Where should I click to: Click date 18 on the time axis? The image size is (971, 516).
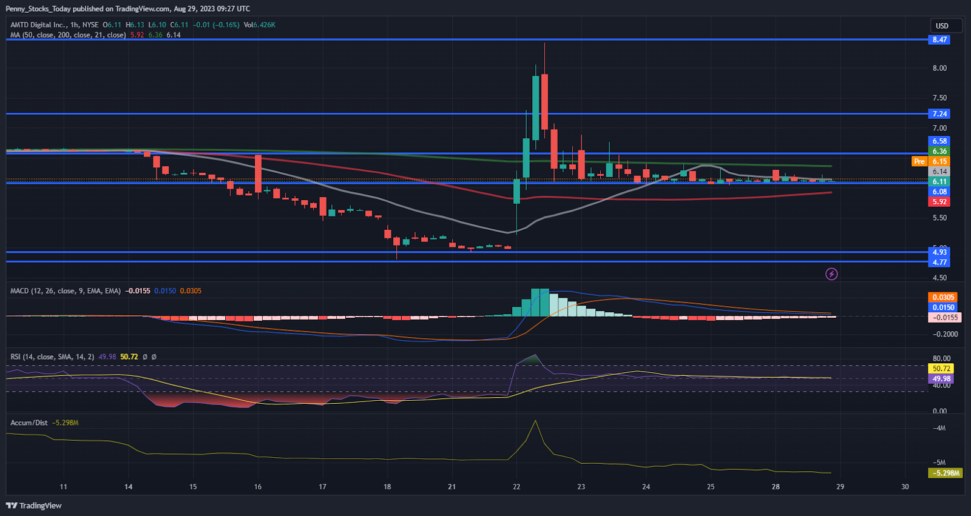click(387, 487)
